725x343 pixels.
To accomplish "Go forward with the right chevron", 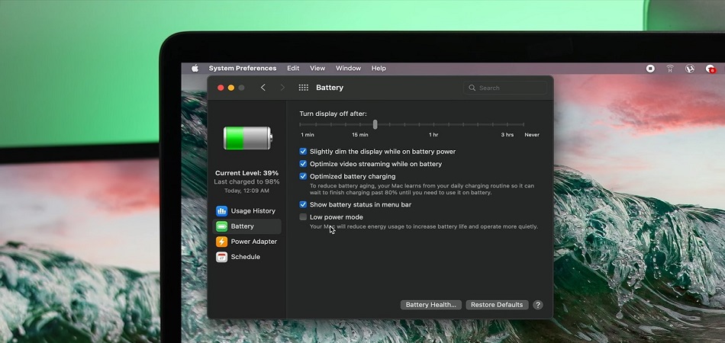I will point(282,88).
